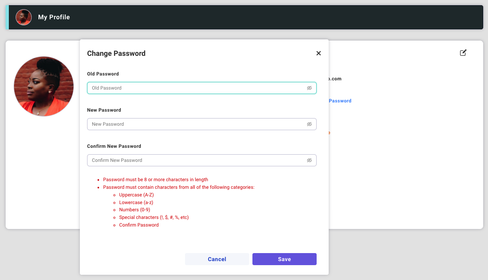This screenshot has width=488, height=280.
Task: Click into the New Password input field
Action: click(x=197, y=124)
